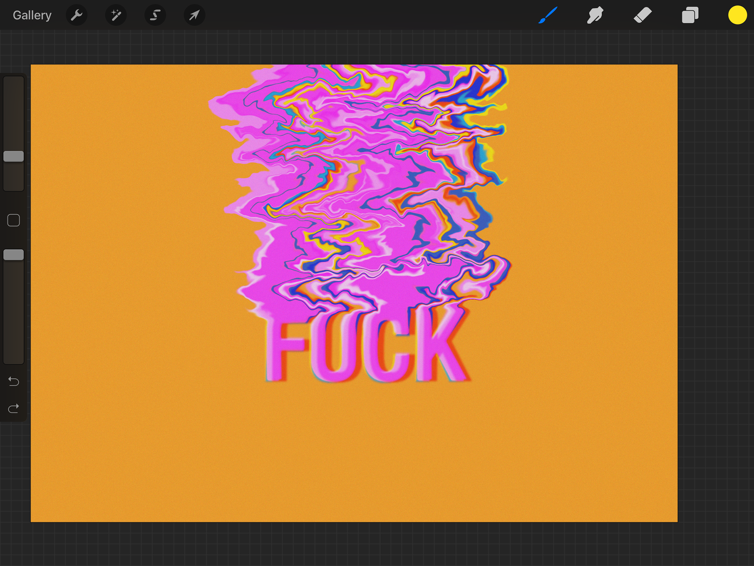Open the Actions wrench menu

(77, 15)
